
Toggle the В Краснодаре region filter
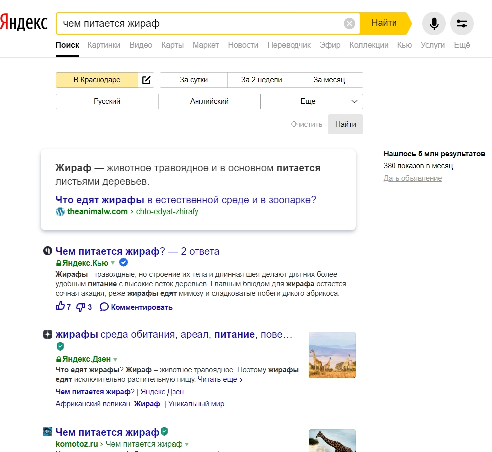(97, 80)
